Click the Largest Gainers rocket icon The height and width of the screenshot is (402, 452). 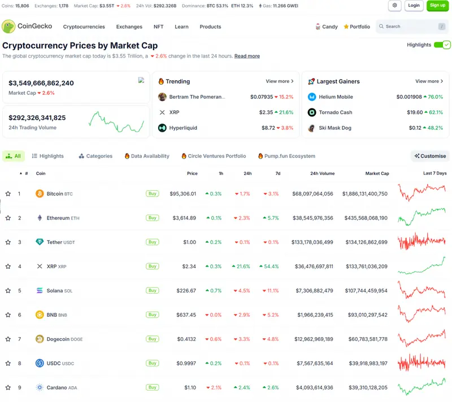coord(311,81)
